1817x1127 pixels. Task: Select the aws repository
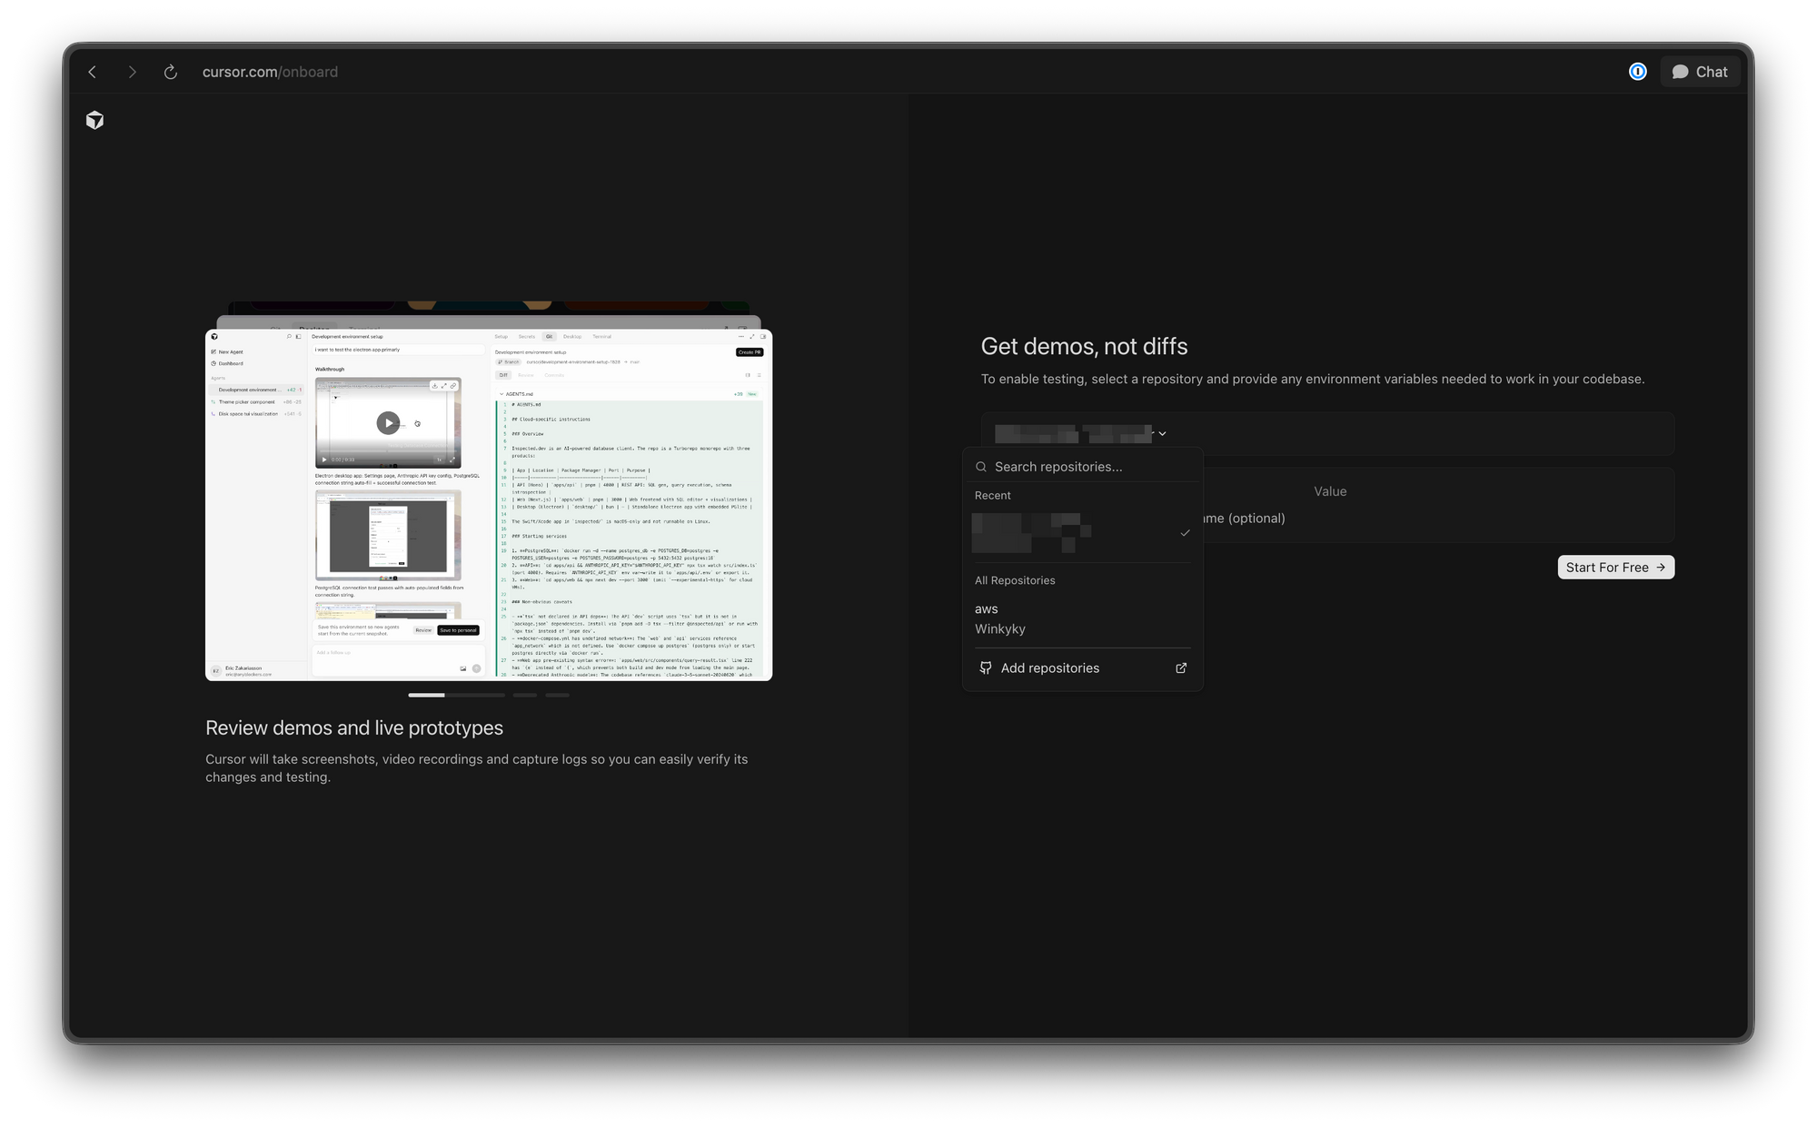(x=987, y=608)
